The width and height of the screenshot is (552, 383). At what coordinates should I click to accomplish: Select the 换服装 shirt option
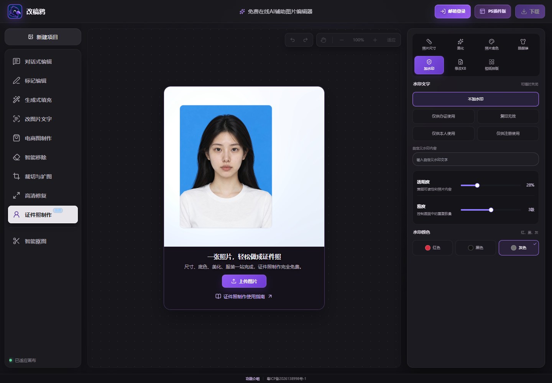pyautogui.click(x=523, y=44)
